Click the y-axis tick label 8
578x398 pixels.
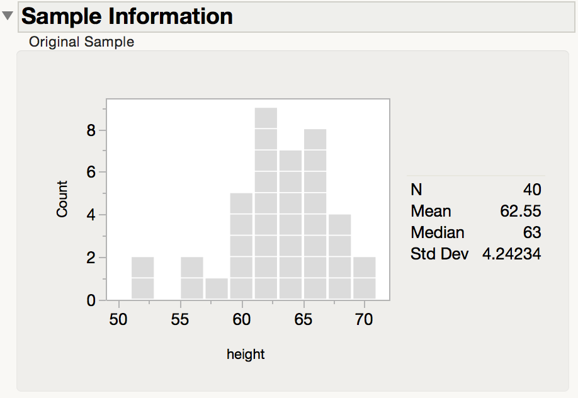click(x=91, y=130)
